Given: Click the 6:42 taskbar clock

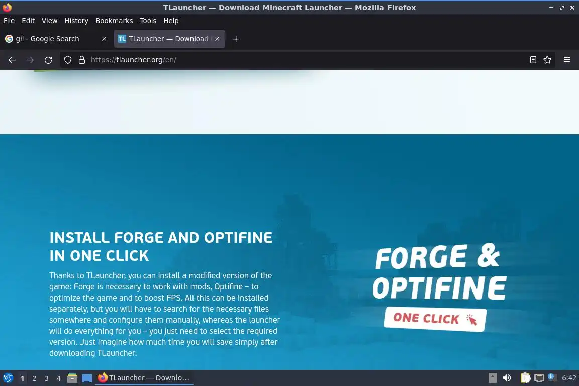Looking at the screenshot, I should pos(569,378).
